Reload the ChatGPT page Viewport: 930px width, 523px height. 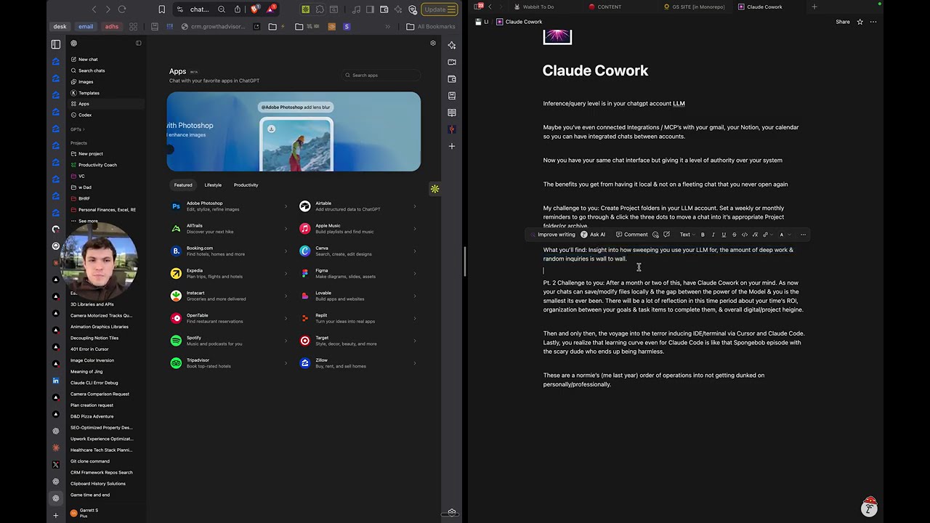pos(122,9)
